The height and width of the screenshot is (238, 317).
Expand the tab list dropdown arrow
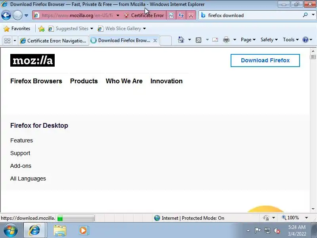[15, 41]
